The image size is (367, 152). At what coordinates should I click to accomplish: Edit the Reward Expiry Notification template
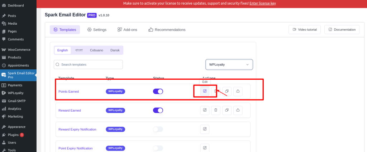click(x=205, y=129)
